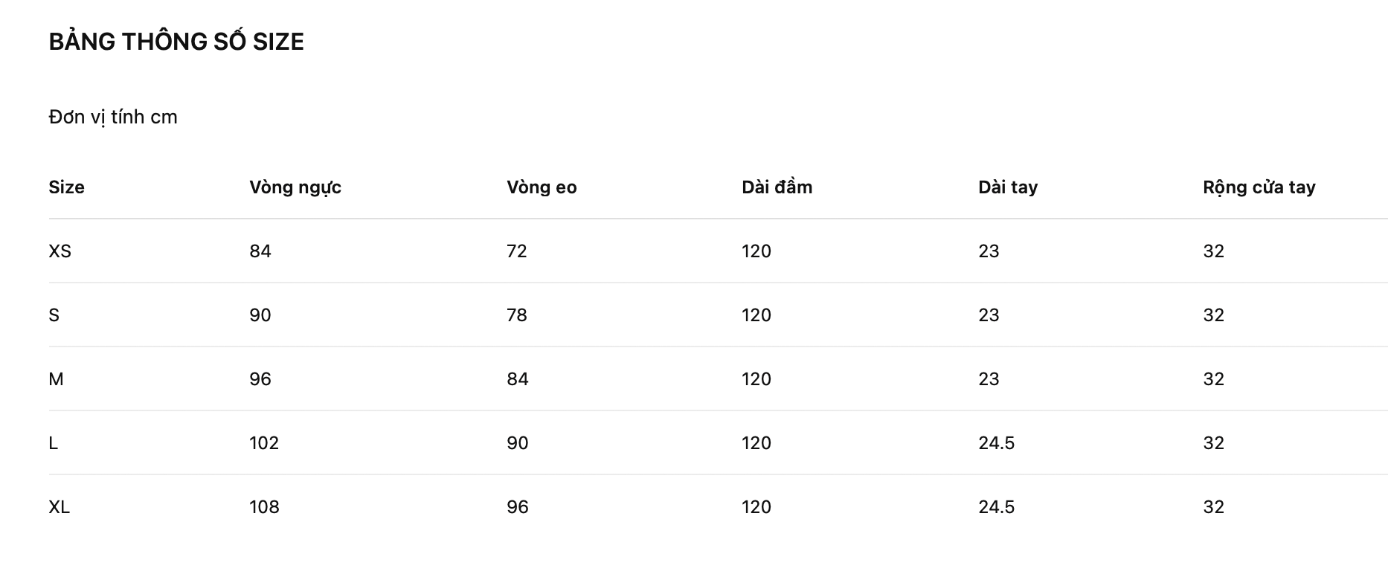Select the "Size" column header

pos(67,187)
